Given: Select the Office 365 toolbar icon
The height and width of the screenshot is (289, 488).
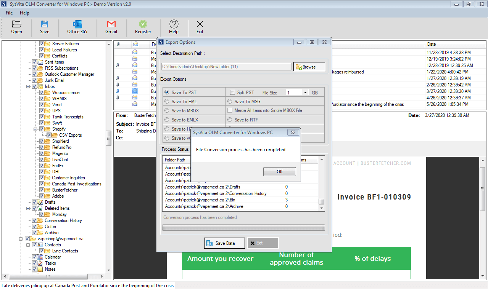Looking at the screenshot, I should 77,24.
